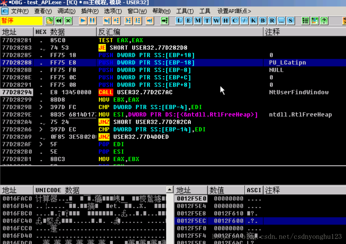Click the Run program play icon
The width and height of the screenshot is (346, 244).
point(83,21)
